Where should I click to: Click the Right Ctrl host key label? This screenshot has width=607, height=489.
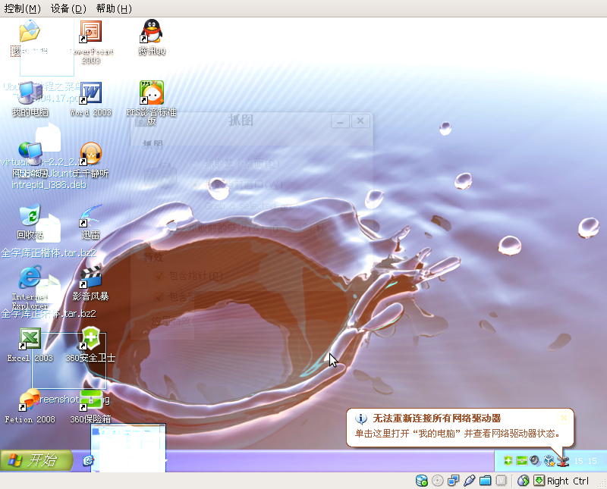click(x=568, y=481)
